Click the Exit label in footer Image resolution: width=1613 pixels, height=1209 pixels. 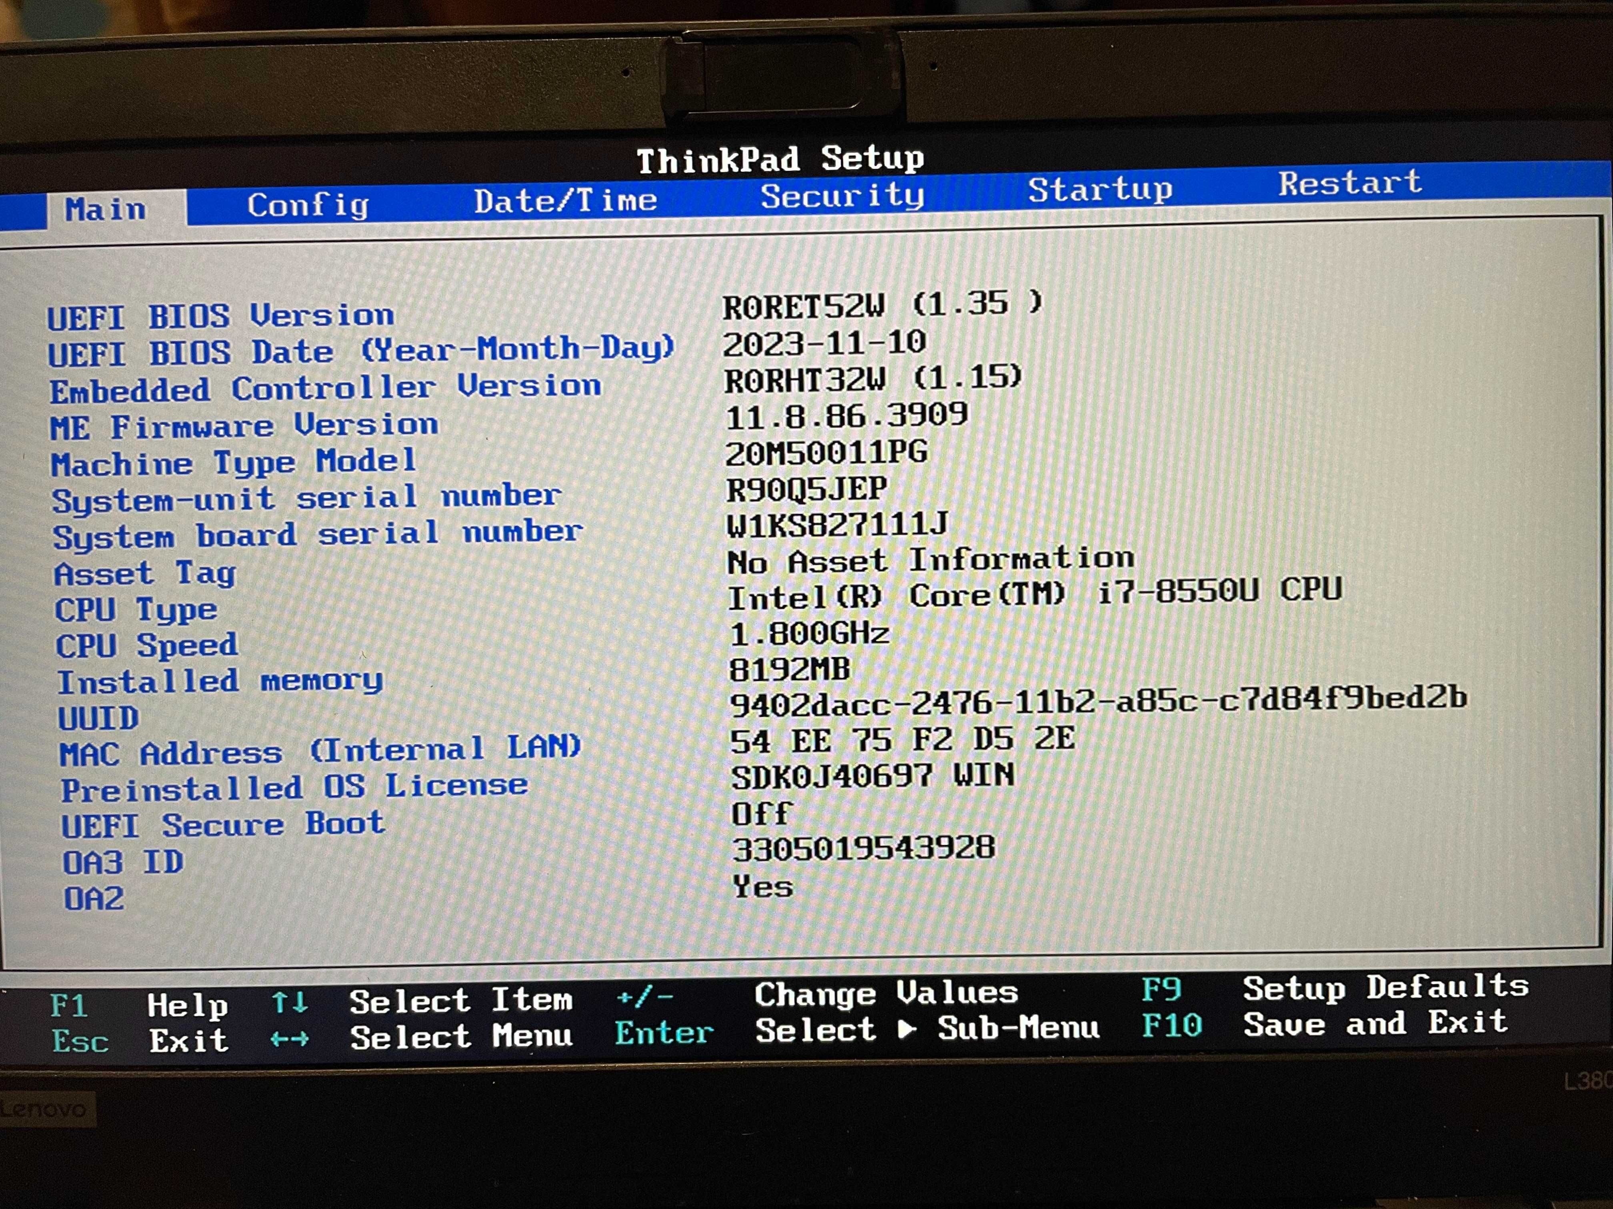(x=189, y=1041)
